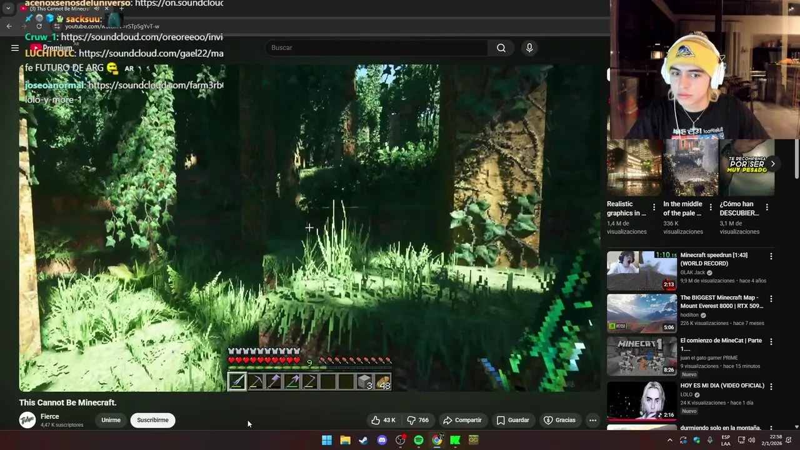Image resolution: width=800 pixels, height=450 pixels.
Task: Open the YouTube hamburger guide menu
Action: coord(15,47)
